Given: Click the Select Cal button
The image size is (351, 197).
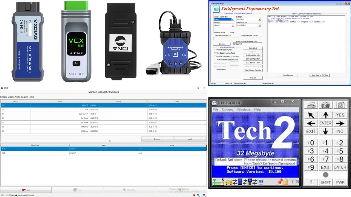Looking at the screenshot, I should pyautogui.click(x=253, y=48).
